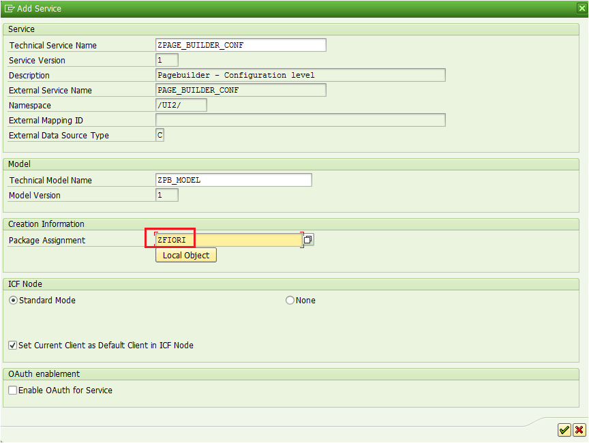Image resolution: width=589 pixels, height=443 pixels.
Task: Select None for ICF Node
Action: pos(290,301)
